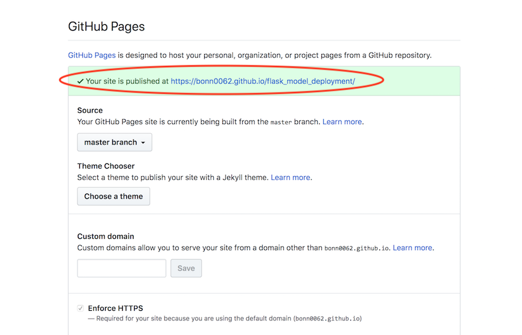Focus the Custom domain text field
Viewport: 522px width, 335px height.
tap(121, 268)
